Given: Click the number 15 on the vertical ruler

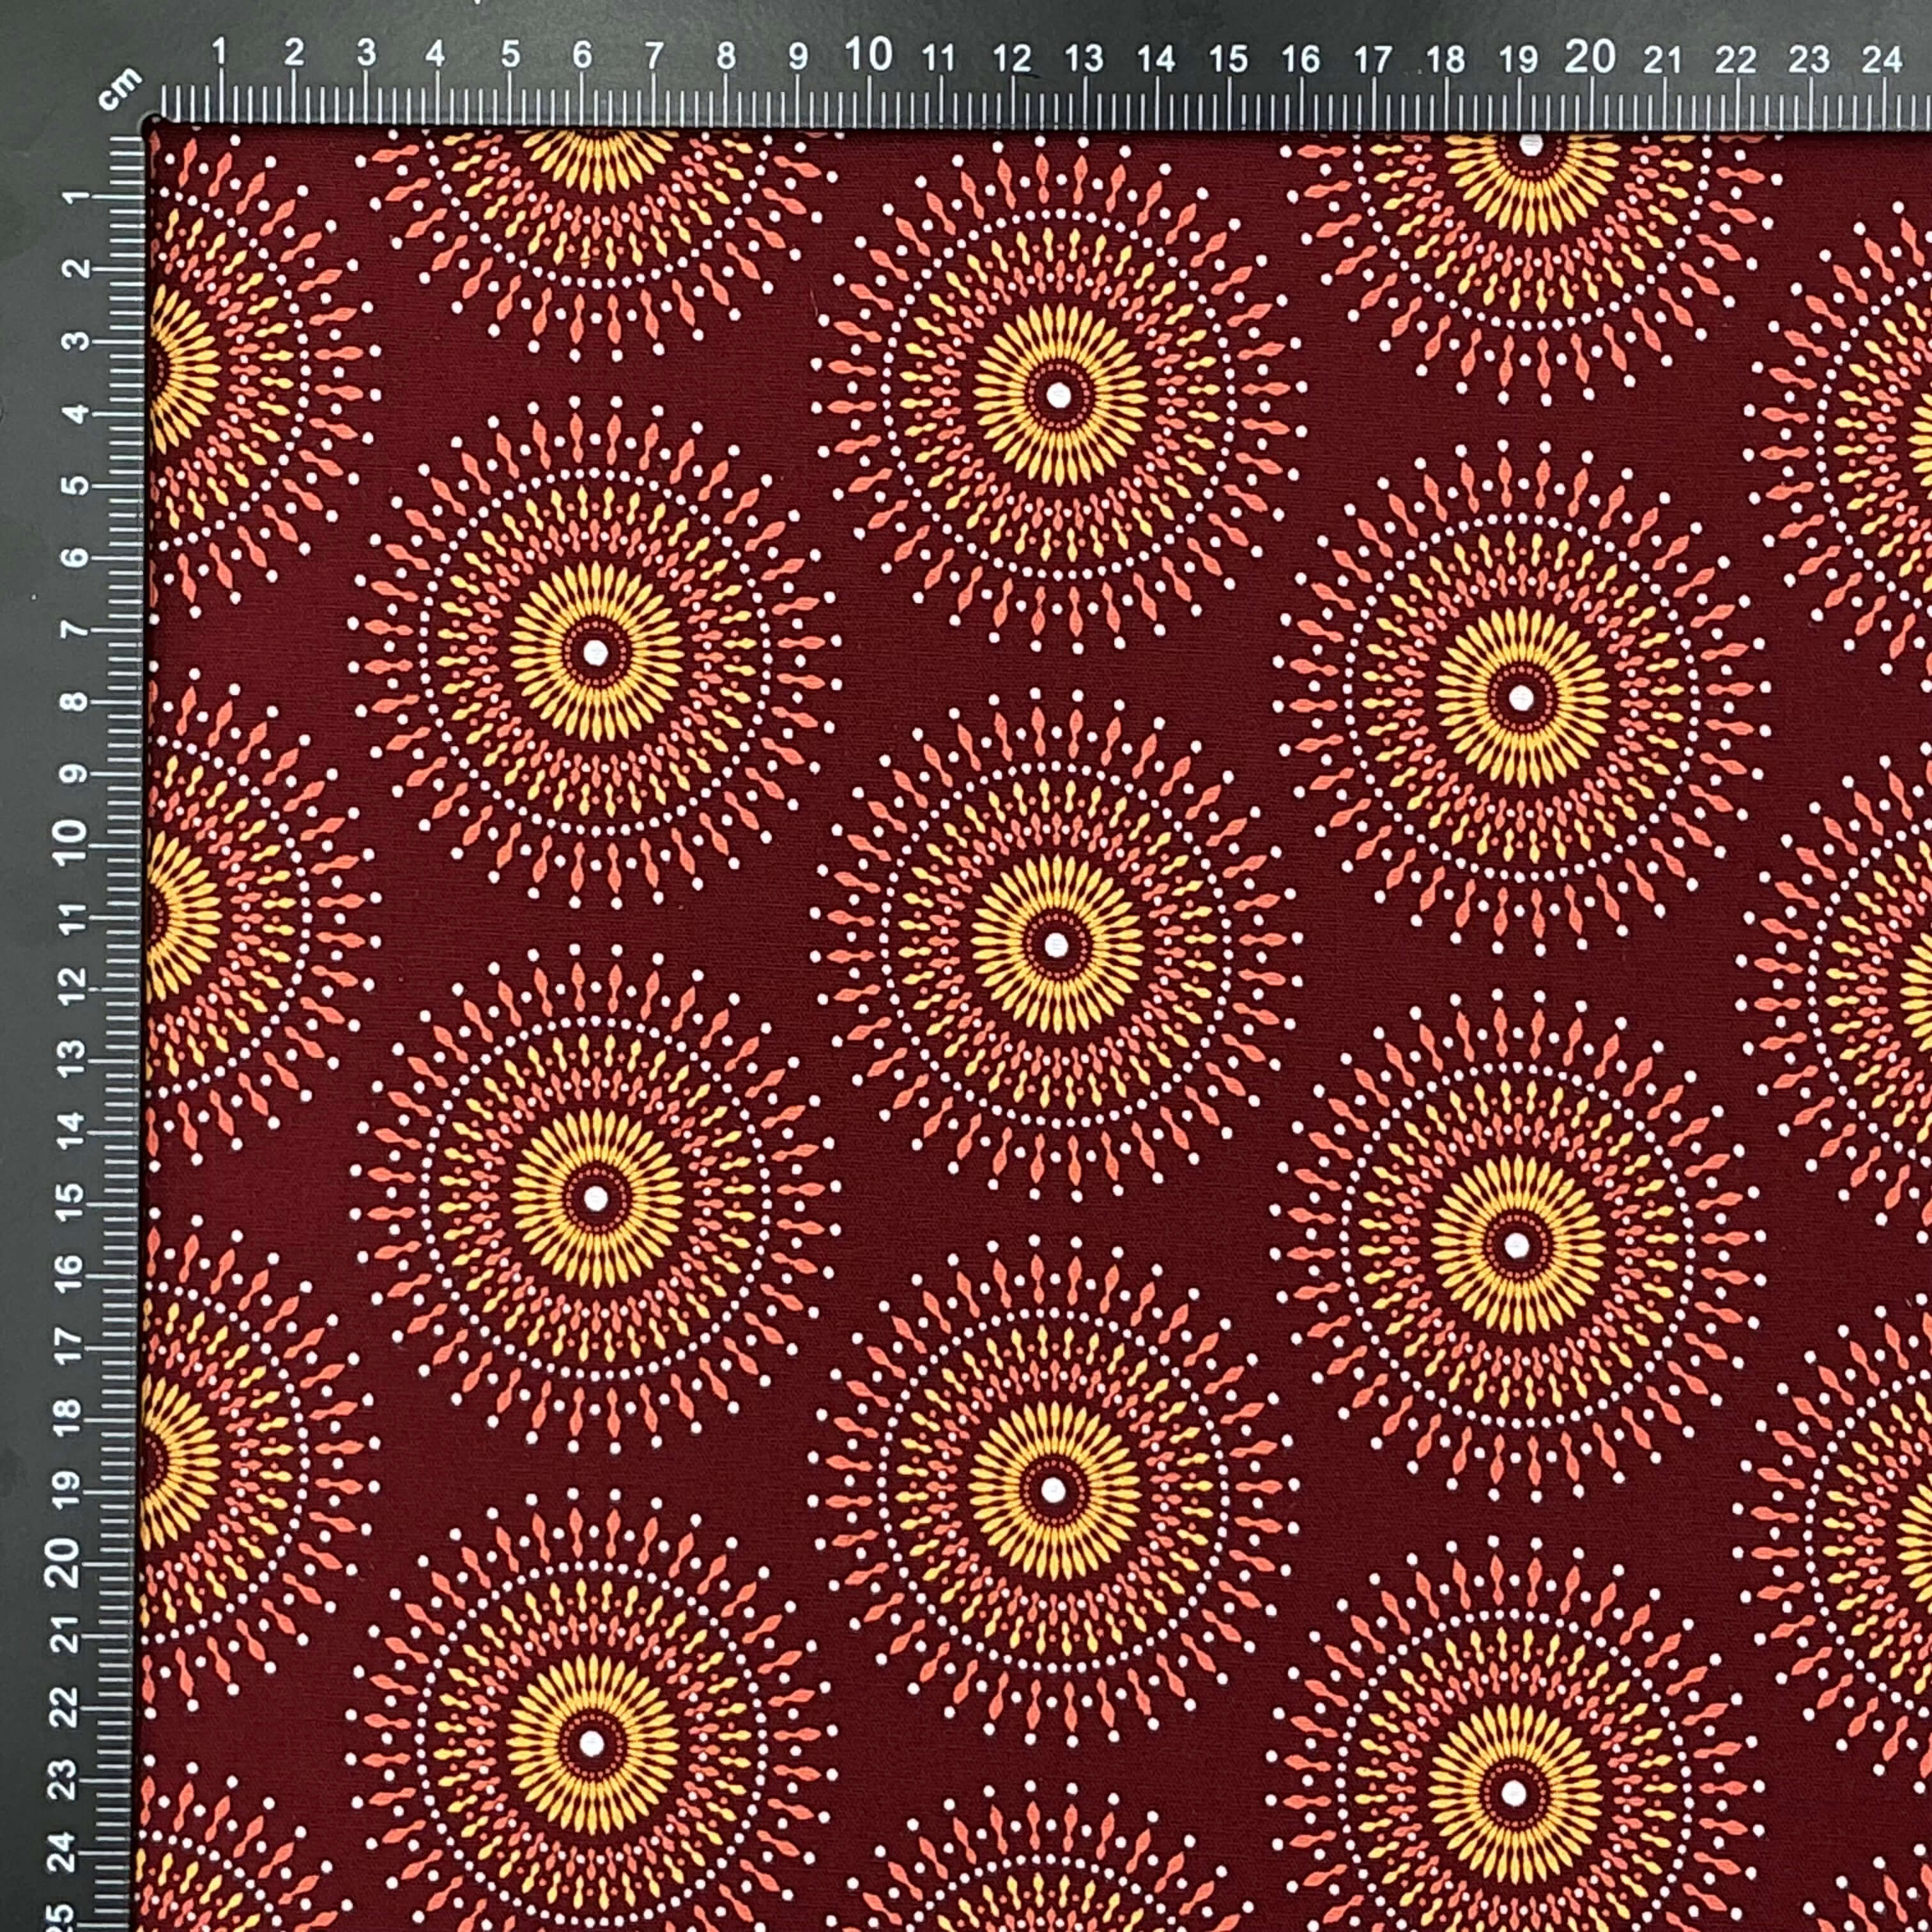Looking at the screenshot, I should 70,1202.
